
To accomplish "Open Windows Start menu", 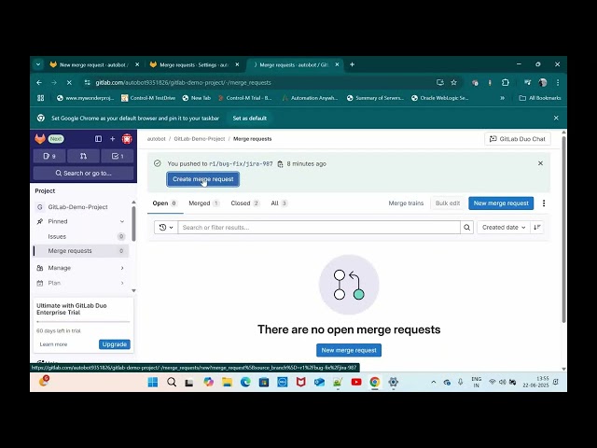I will coord(153,382).
